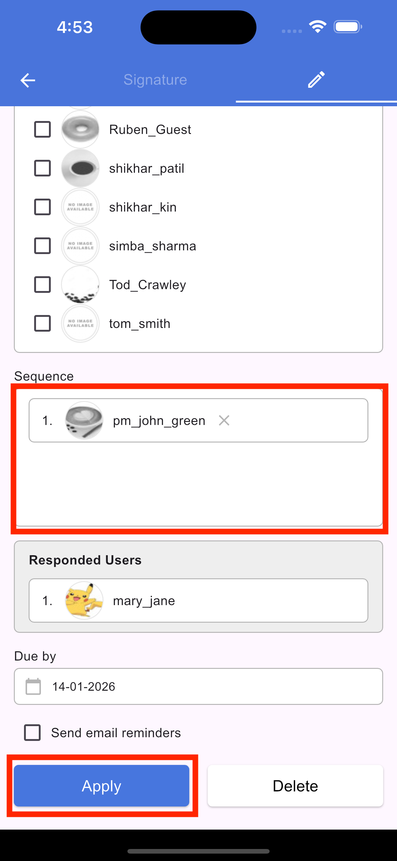The height and width of the screenshot is (861, 397).
Task: Check the Ruben_Guest checkbox
Action: point(42,129)
